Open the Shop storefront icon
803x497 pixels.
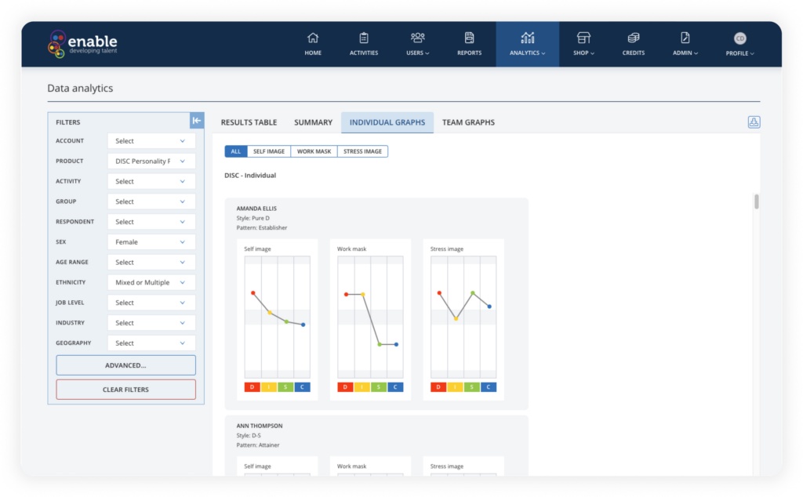point(583,38)
